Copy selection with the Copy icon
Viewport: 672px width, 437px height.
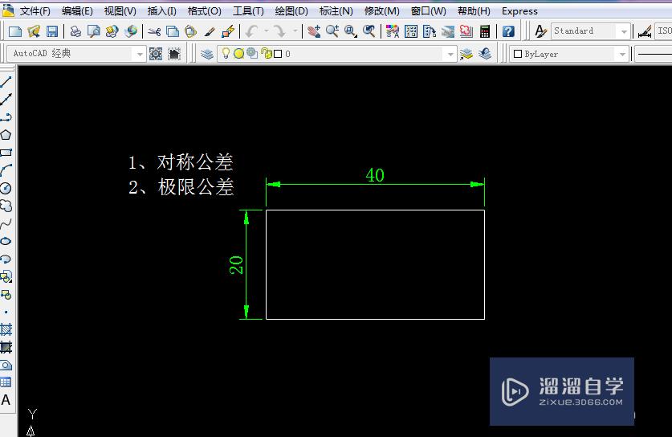173,31
